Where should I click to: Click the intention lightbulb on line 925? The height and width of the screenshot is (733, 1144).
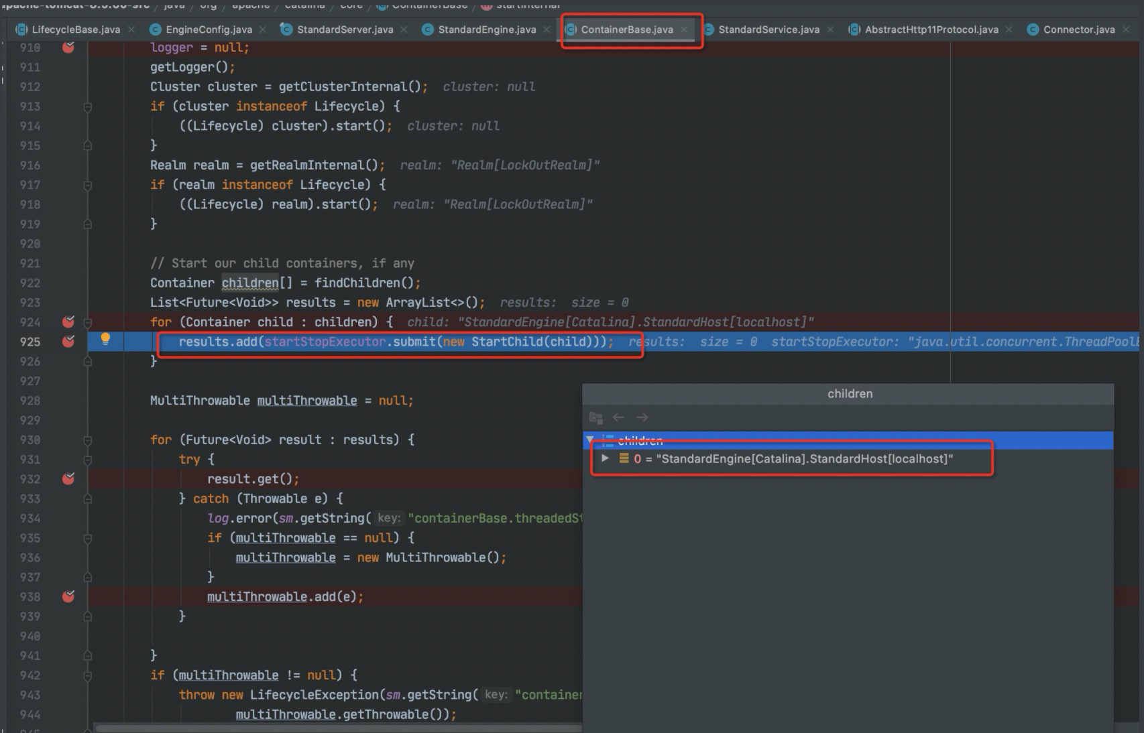click(x=105, y=339)
